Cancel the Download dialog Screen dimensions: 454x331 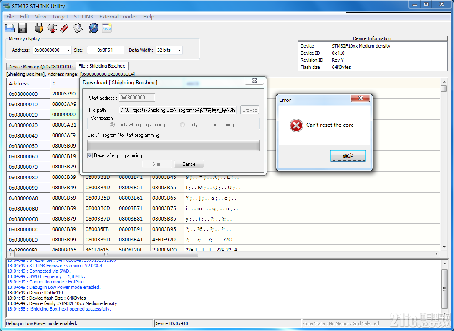pos(189,164)
